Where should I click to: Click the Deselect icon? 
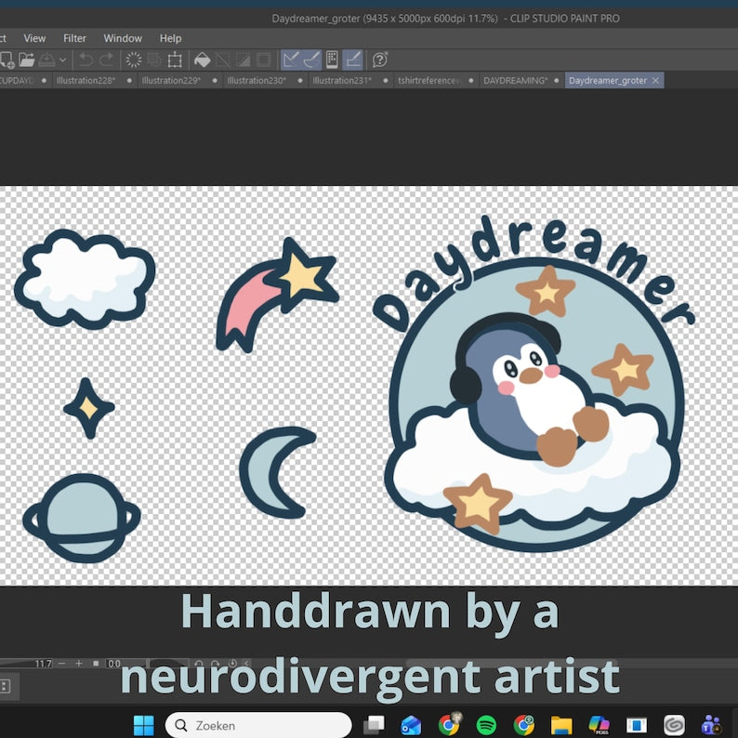click(x=223, y=59)
